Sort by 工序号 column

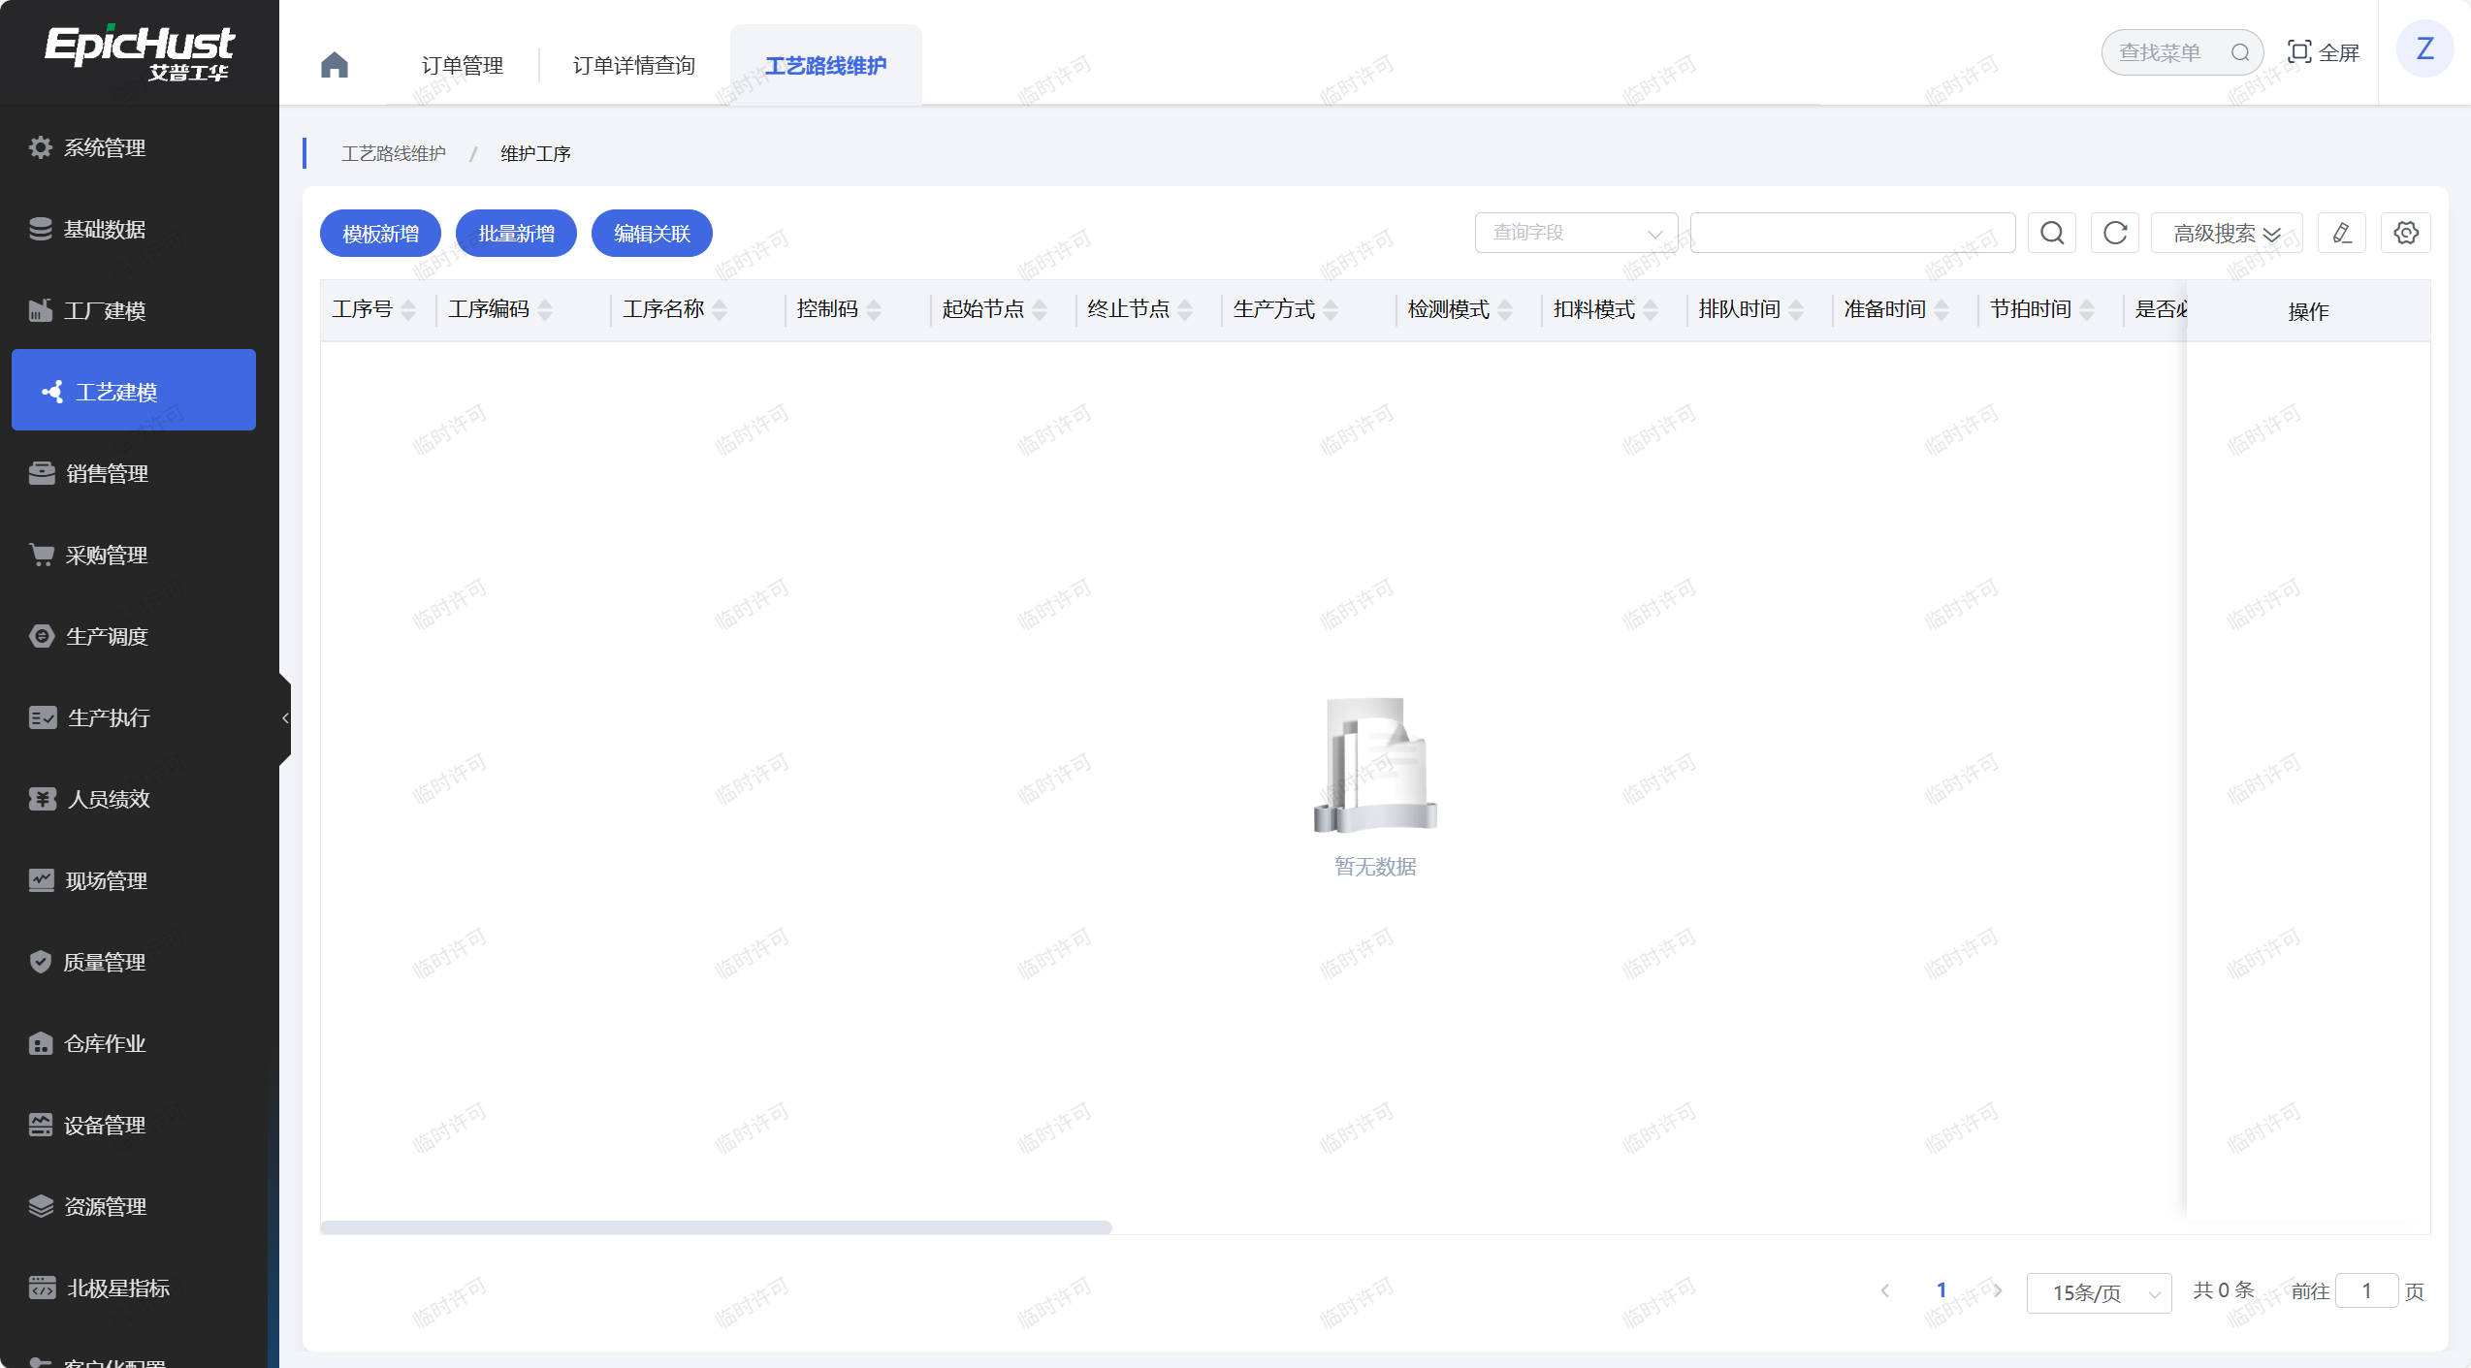408,309
